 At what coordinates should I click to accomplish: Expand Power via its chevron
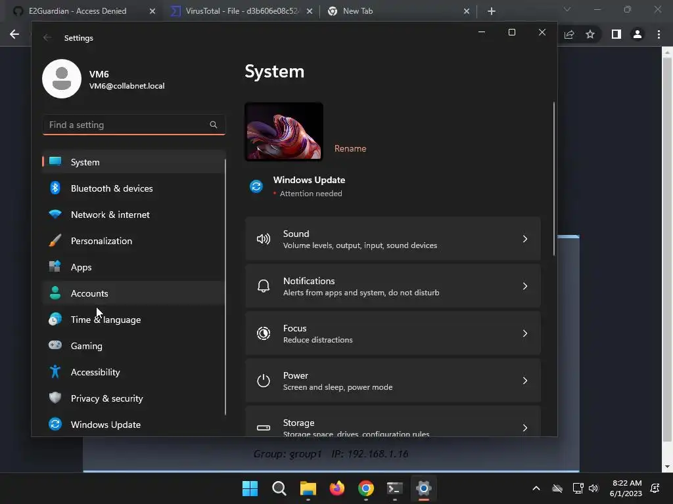tap(525, 381)
